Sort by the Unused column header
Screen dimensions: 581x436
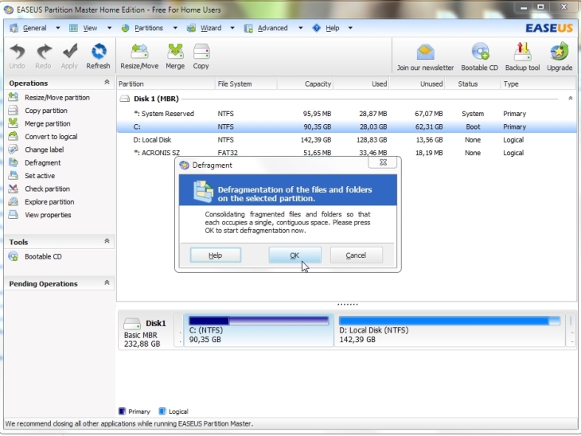click(x=417, y=84)
